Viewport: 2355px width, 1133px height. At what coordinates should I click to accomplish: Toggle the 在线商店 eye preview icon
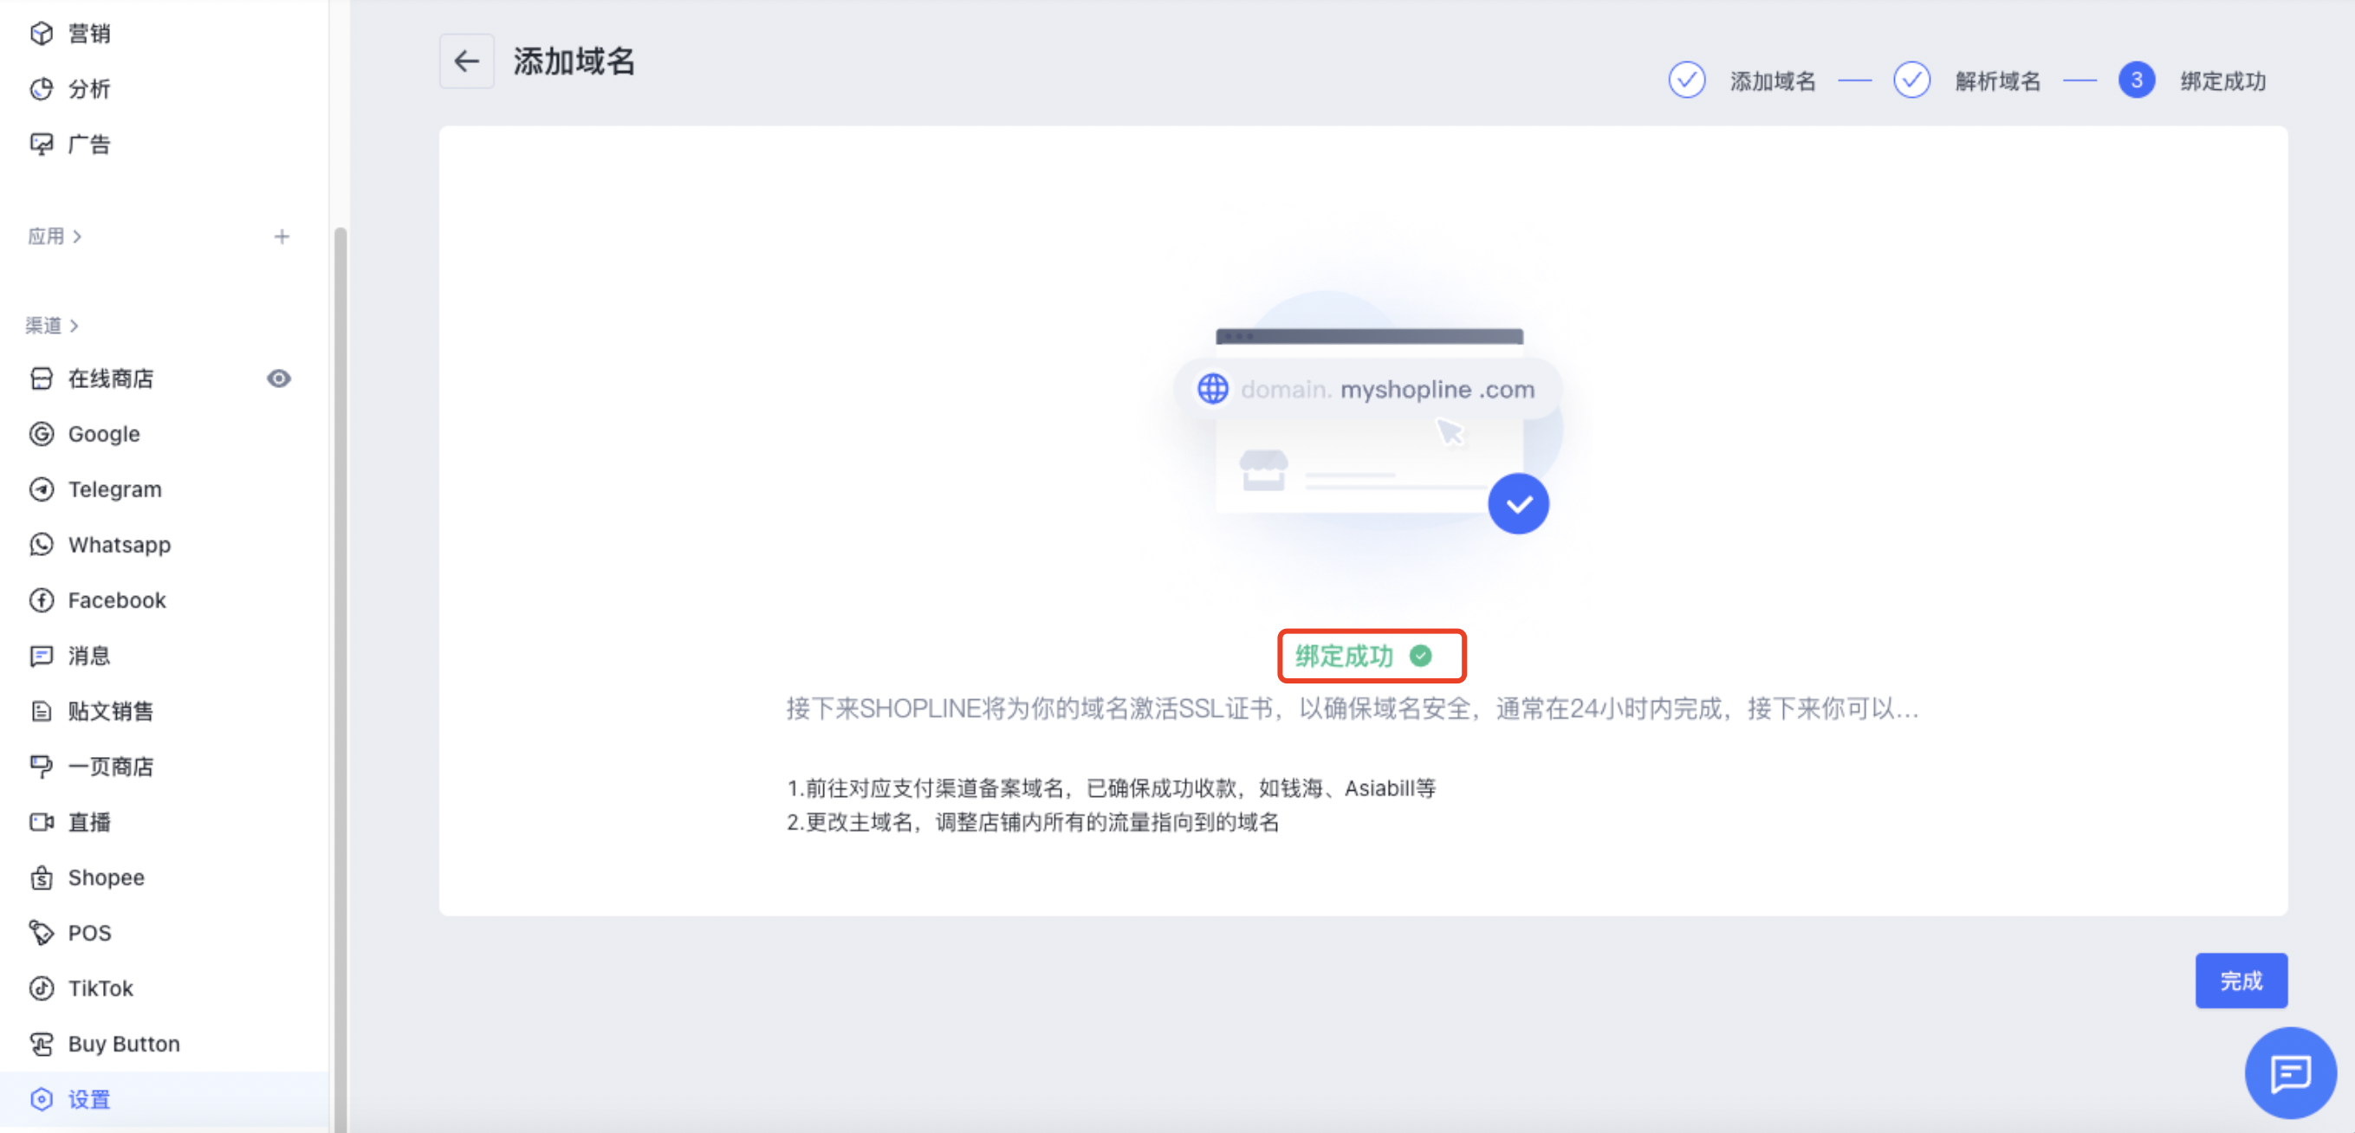tap(279, 379)
